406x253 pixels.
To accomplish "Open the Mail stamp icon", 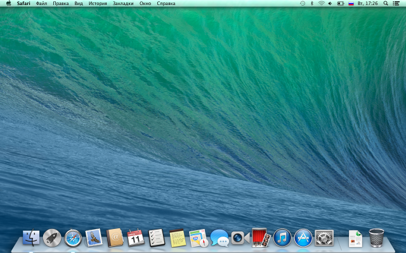I will [94, 238].
